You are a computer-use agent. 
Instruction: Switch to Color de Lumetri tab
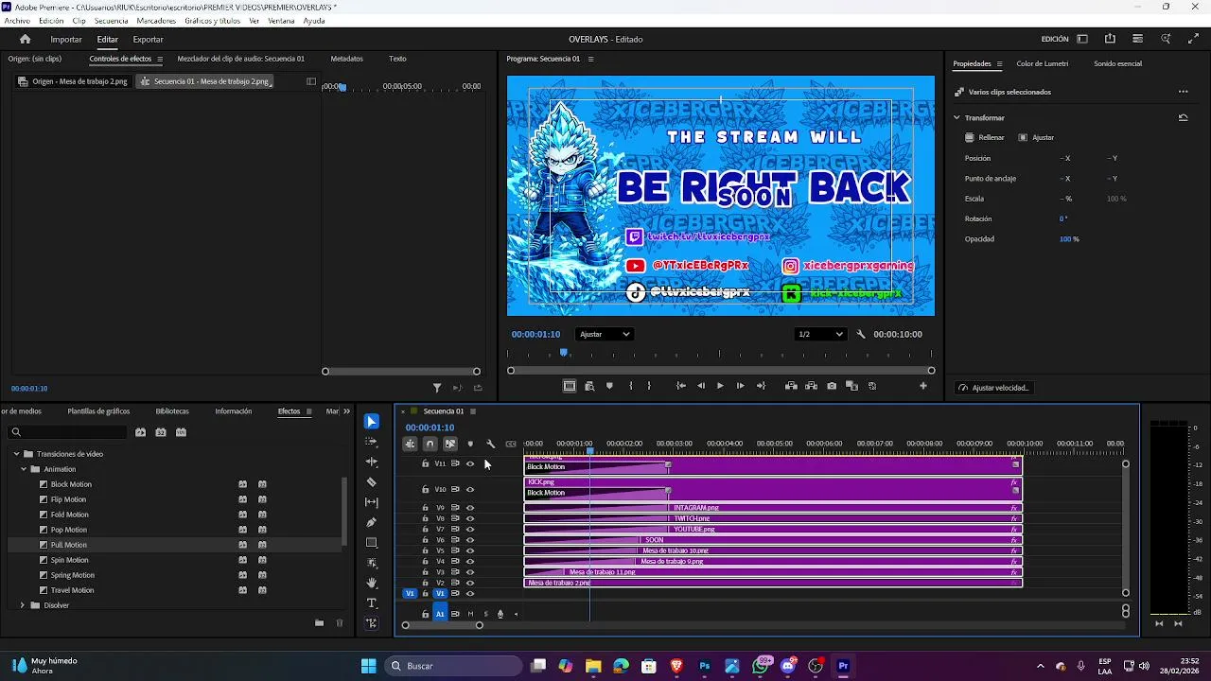click(x=1043, y=63)
